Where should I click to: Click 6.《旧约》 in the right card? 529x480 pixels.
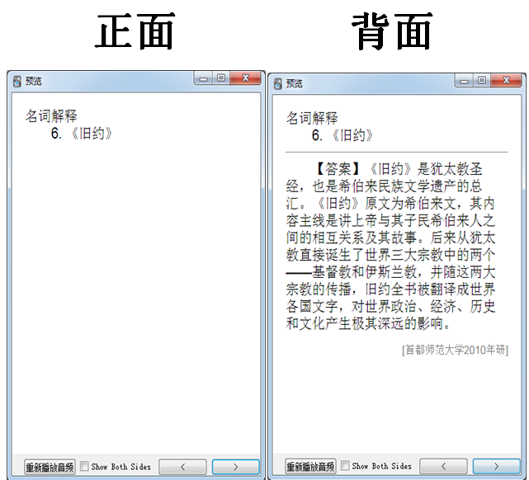point(342,135)
